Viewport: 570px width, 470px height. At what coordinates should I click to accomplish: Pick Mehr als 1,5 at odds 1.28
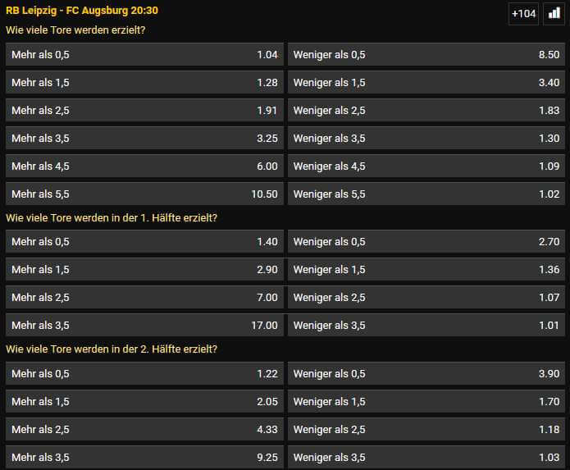click(144, 83)
